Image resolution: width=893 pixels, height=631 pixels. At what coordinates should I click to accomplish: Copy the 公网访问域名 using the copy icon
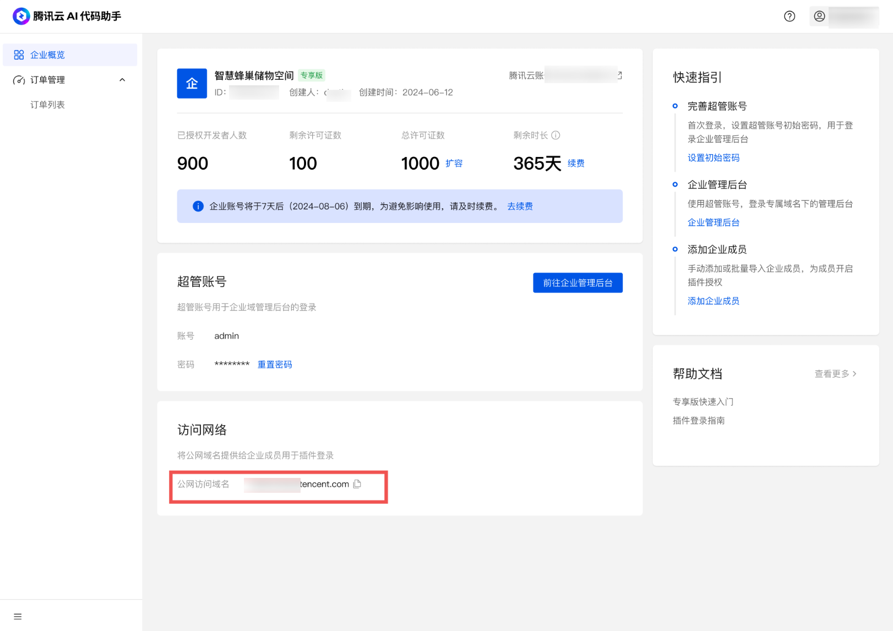point(357,484)
